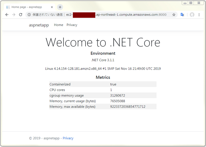Reload the page with the refresh icon

pyautogui.click(x=21, y=15)
